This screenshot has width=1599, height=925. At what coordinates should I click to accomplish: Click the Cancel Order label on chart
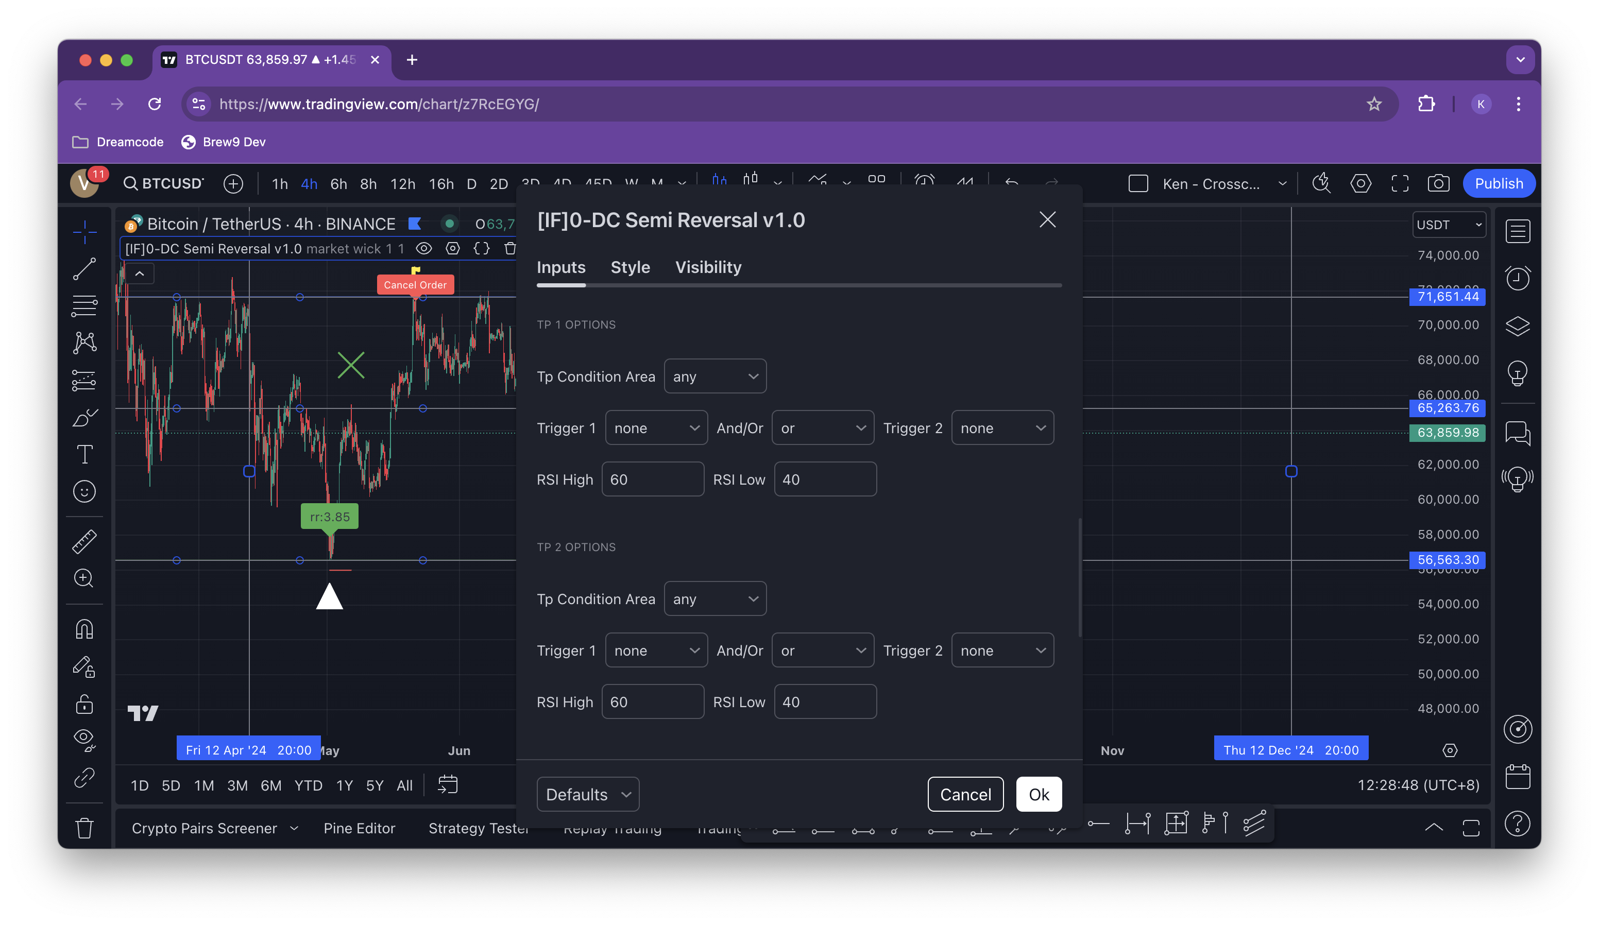(x=415, y=285)
